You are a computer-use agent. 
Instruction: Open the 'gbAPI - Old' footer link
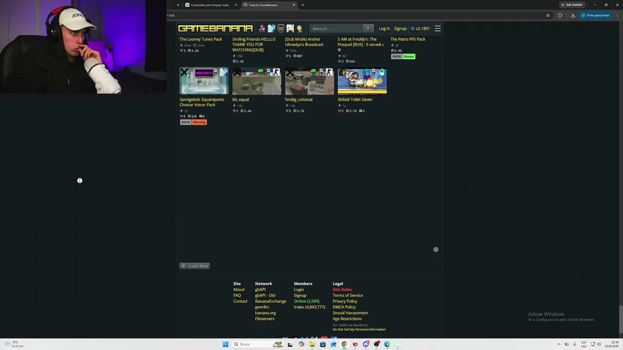coord(265,296)
